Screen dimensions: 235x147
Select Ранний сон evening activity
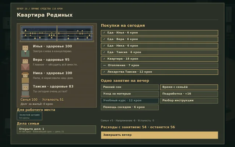coord(130,87)
